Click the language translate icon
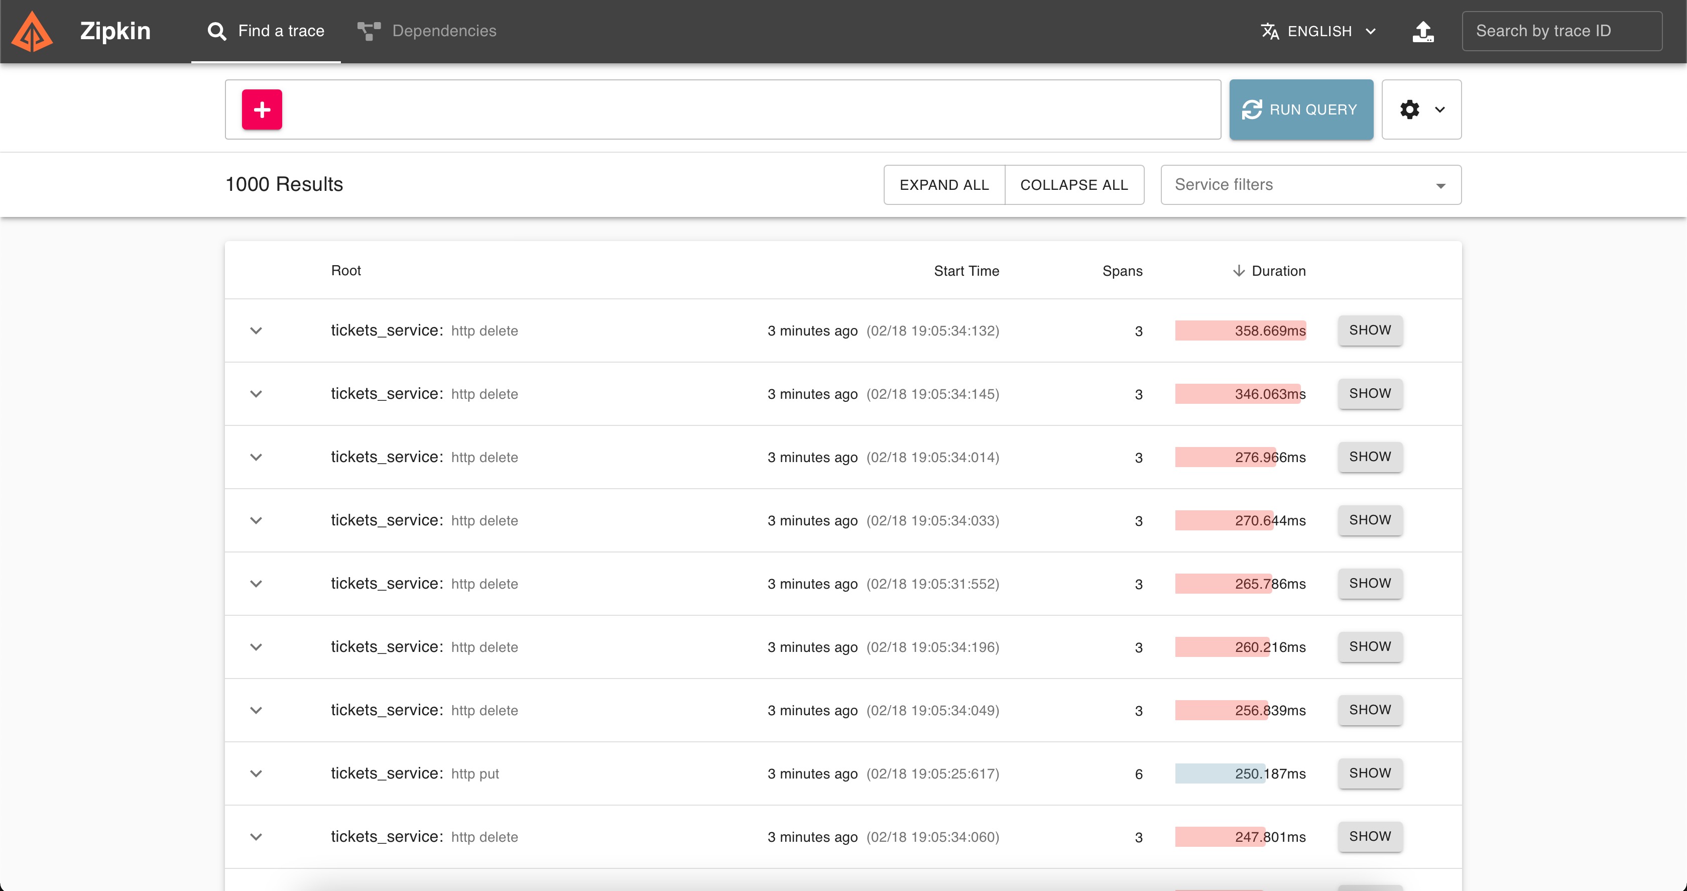 point(1270,31)
